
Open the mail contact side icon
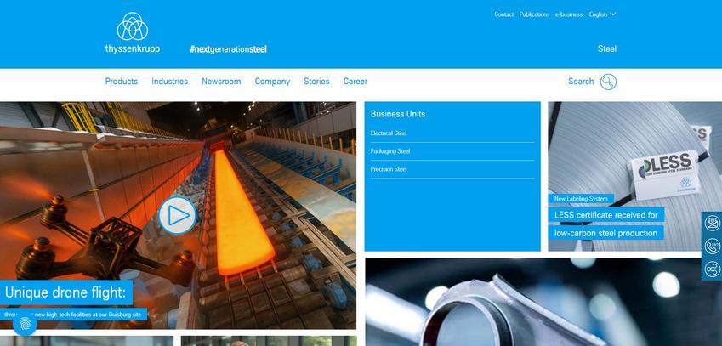tap(713, 224)
